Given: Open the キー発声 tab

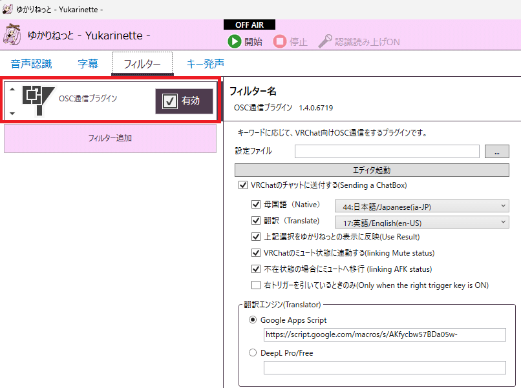Looking at the screenshot, I should point(206,63).
